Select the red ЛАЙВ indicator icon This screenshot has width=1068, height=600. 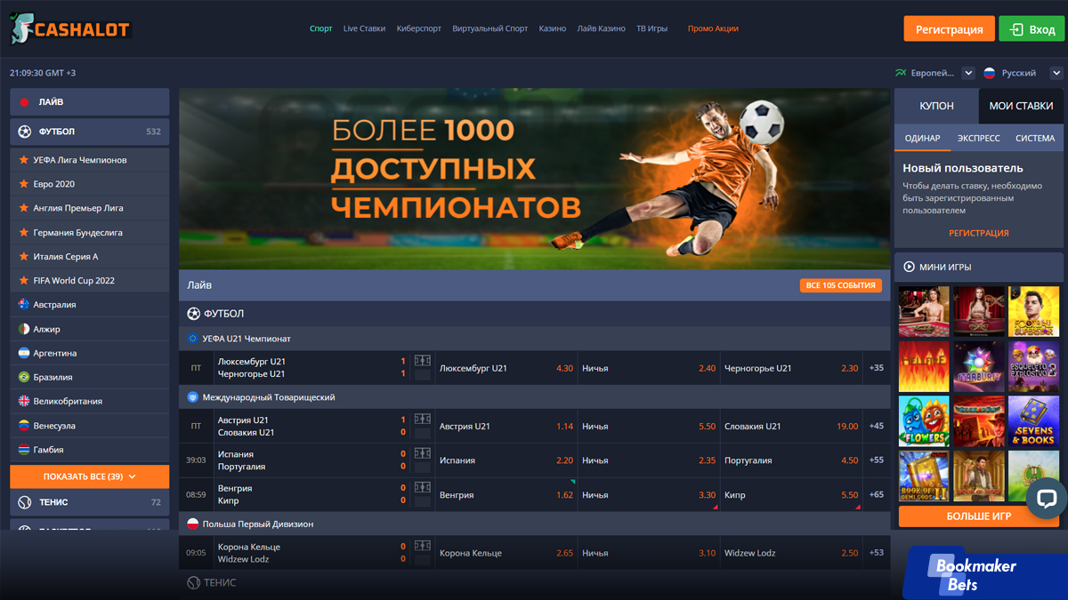(24, 102)
